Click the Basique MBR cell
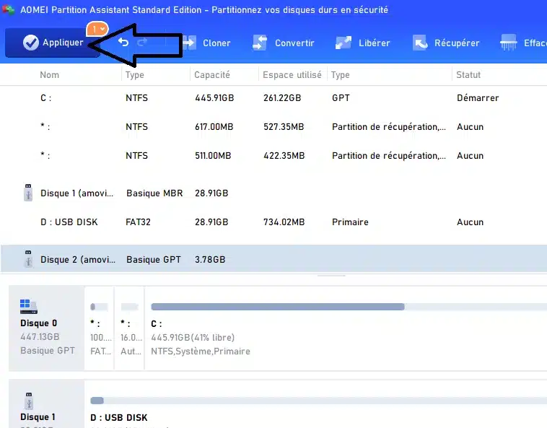 [x=154, y=193]
